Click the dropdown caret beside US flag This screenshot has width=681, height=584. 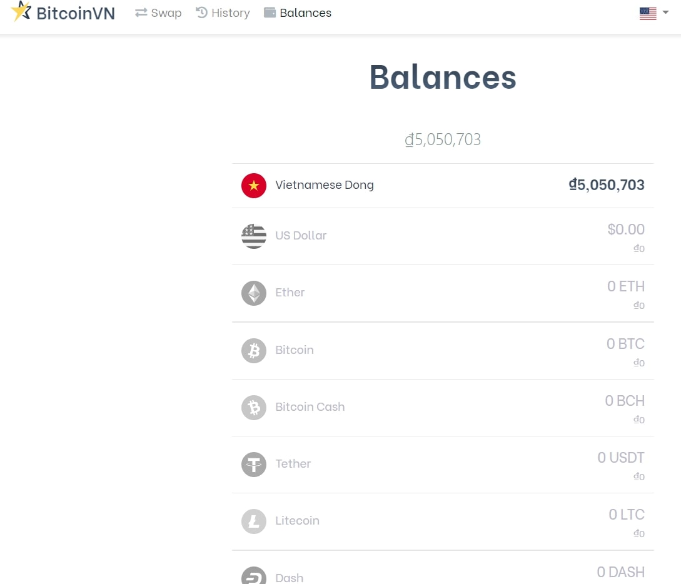click(665, 13)
